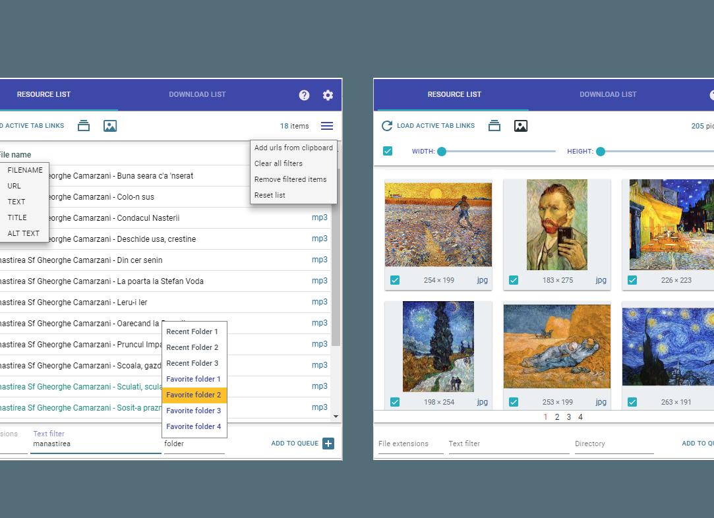Click the links view icon in left panel toolbar
This screenshot has height=518, width=714.
[84, 126]
